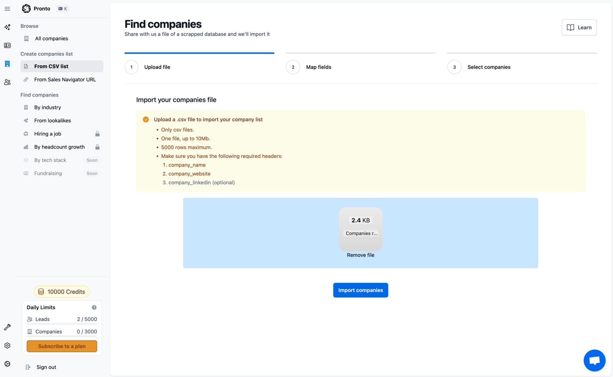
Task: Click the cog icon at the sidebar bottom
Action: tap(7, 364)
